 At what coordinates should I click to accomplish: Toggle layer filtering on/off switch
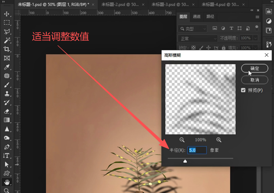(x=257, y=28)
